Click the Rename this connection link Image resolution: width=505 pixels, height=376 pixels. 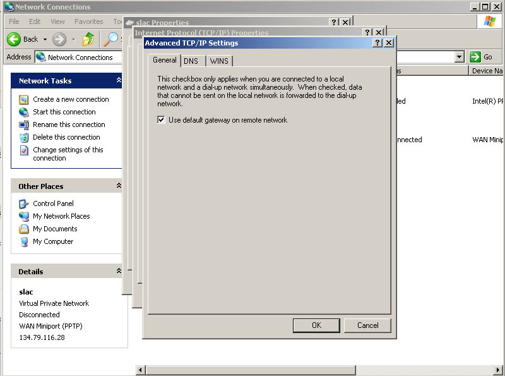tap(69, 124)
